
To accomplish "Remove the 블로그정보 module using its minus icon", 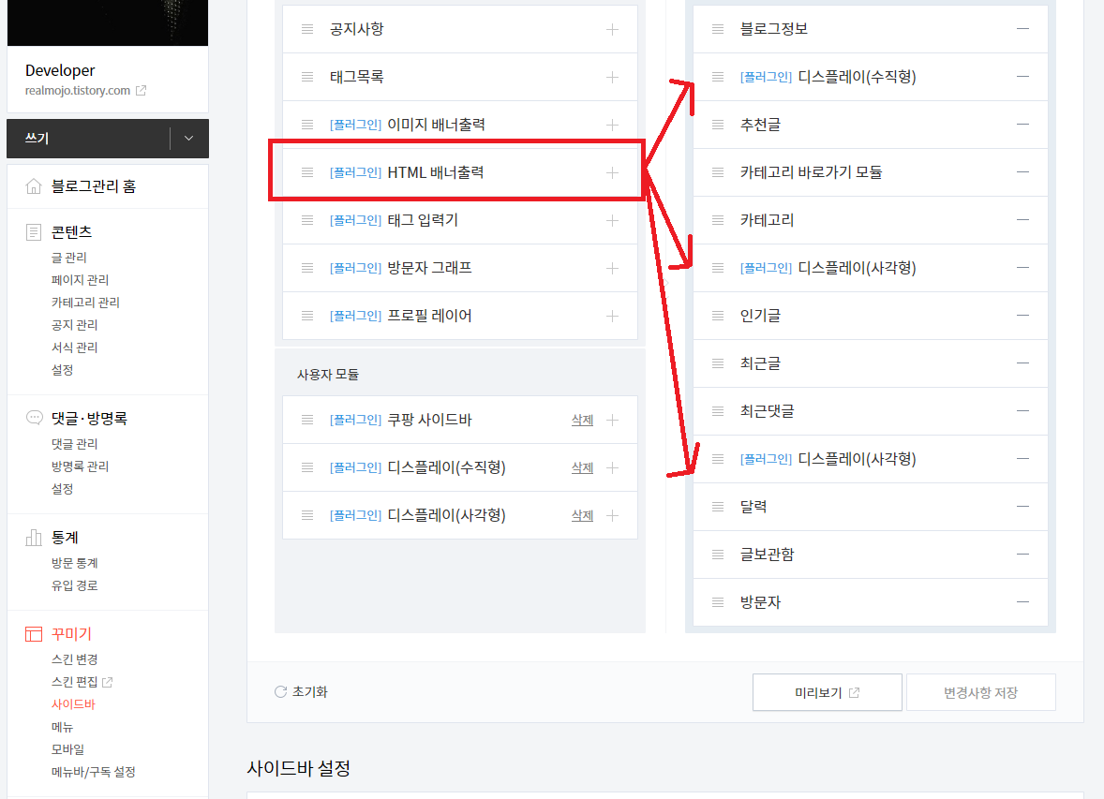I will (1023, 29).
